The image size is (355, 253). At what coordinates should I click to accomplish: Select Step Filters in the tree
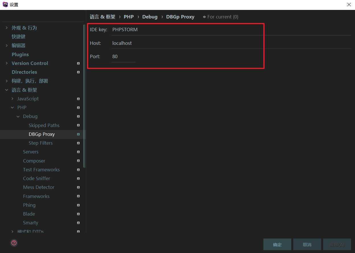click(41, 143)
